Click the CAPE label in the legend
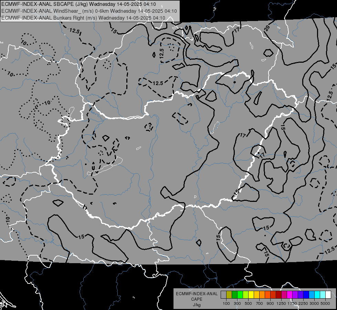 [x=197, y=299]
